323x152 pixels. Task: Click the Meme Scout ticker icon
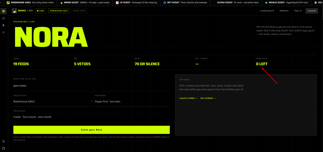pos(61,2)
